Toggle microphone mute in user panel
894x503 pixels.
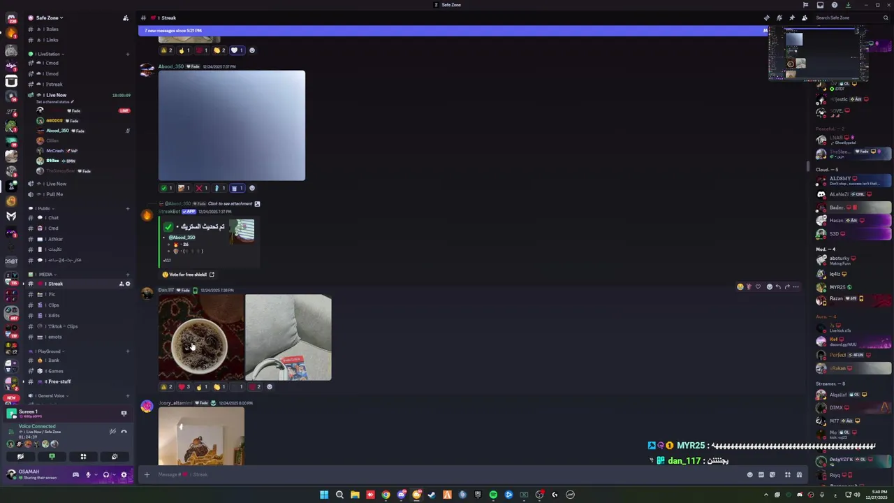(88, 475)
